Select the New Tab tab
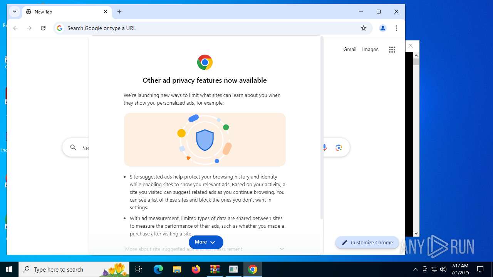 [x=67, y=12]
